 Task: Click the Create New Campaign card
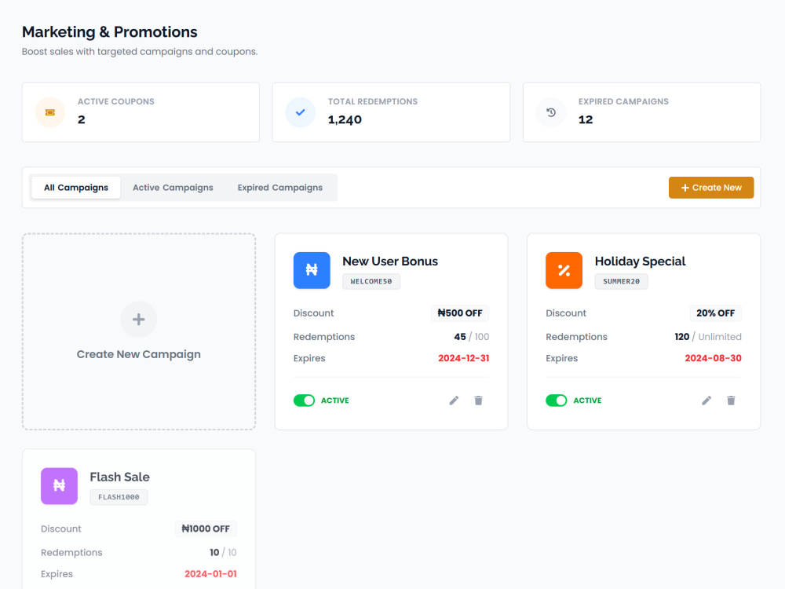pos(139,331)
